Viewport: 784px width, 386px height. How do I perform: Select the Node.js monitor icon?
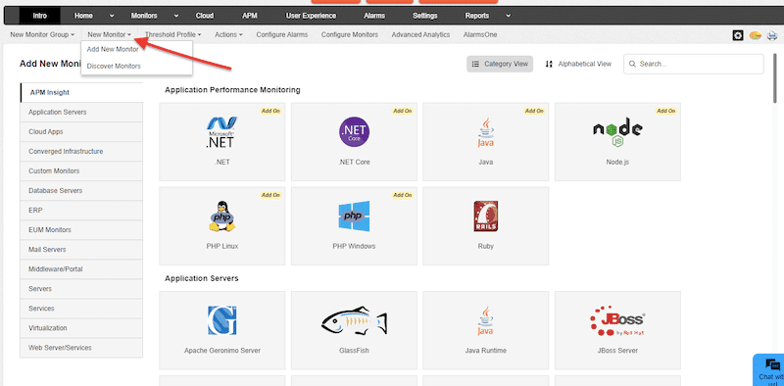tap(617, 132)
